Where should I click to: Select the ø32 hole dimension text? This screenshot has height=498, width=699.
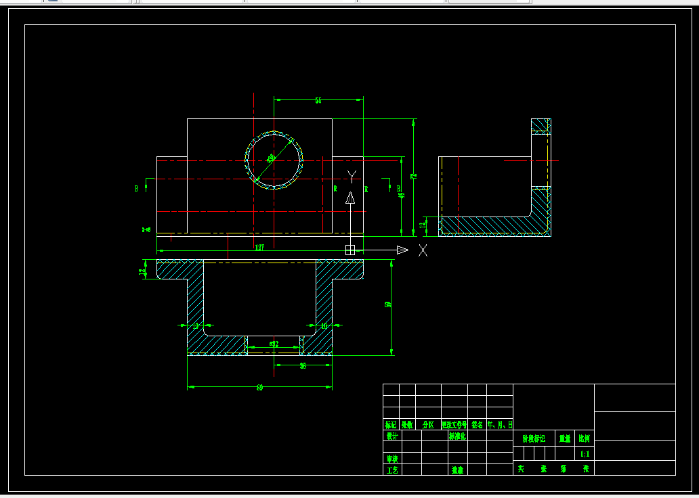click(274, 344)
